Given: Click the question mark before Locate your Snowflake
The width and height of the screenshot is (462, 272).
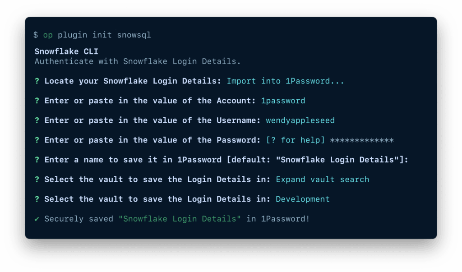Looking at the screenshot, I should coord(37,81).
